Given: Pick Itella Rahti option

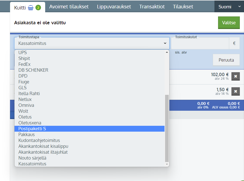Looking at the screenshot, I should tap(90, 93).
